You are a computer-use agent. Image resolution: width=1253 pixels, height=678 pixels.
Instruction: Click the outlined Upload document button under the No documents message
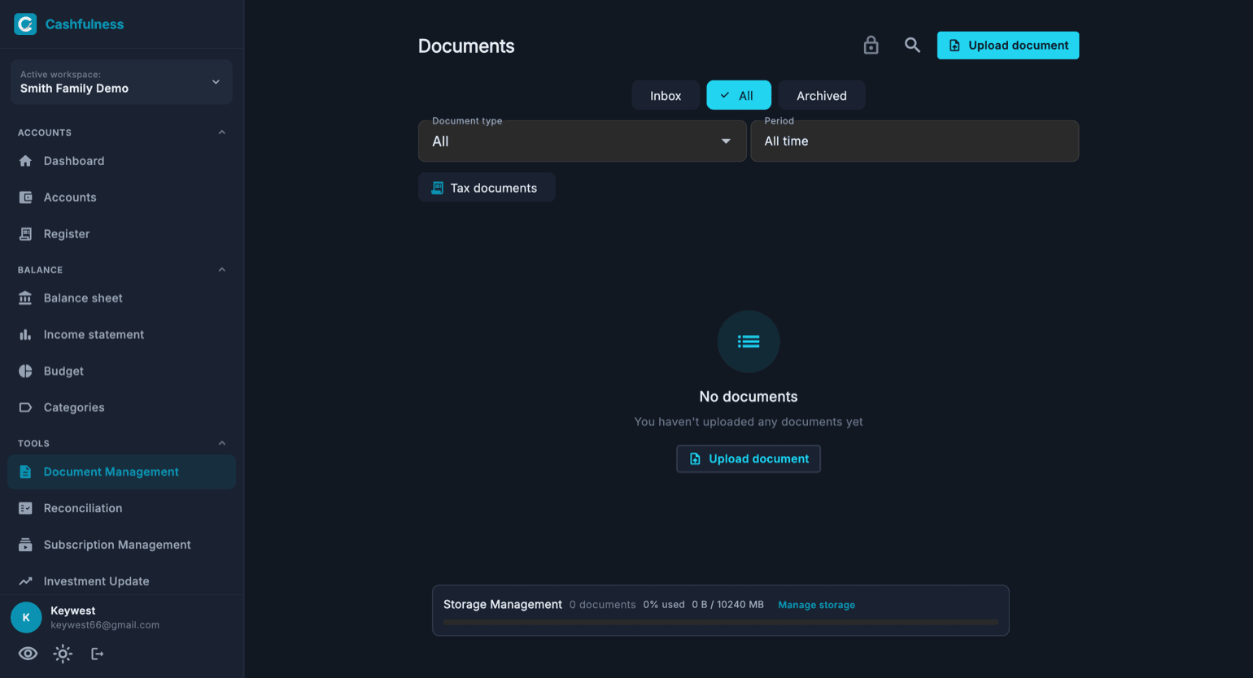click(x=749, y=459)
